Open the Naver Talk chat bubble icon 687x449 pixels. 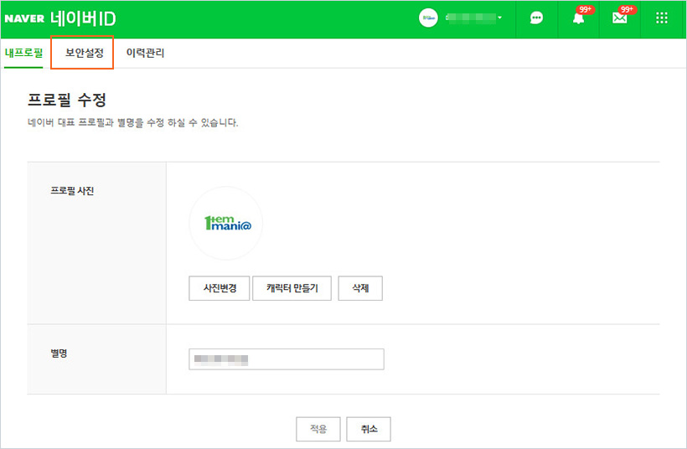tap(537, 18)
